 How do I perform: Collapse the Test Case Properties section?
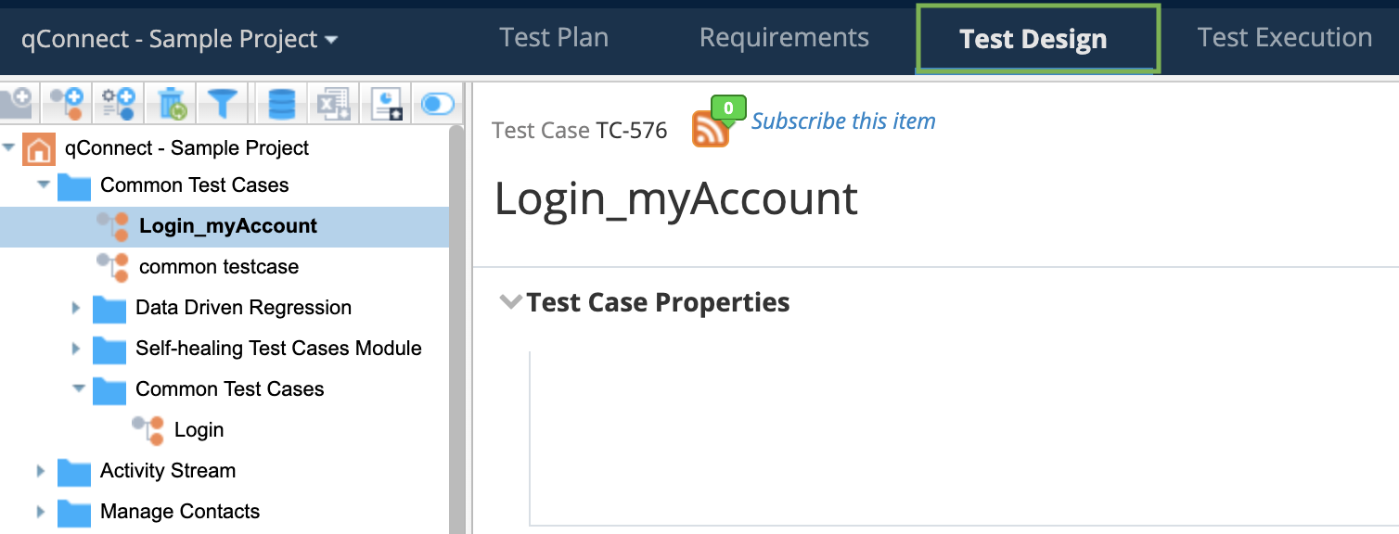point(509,302)
